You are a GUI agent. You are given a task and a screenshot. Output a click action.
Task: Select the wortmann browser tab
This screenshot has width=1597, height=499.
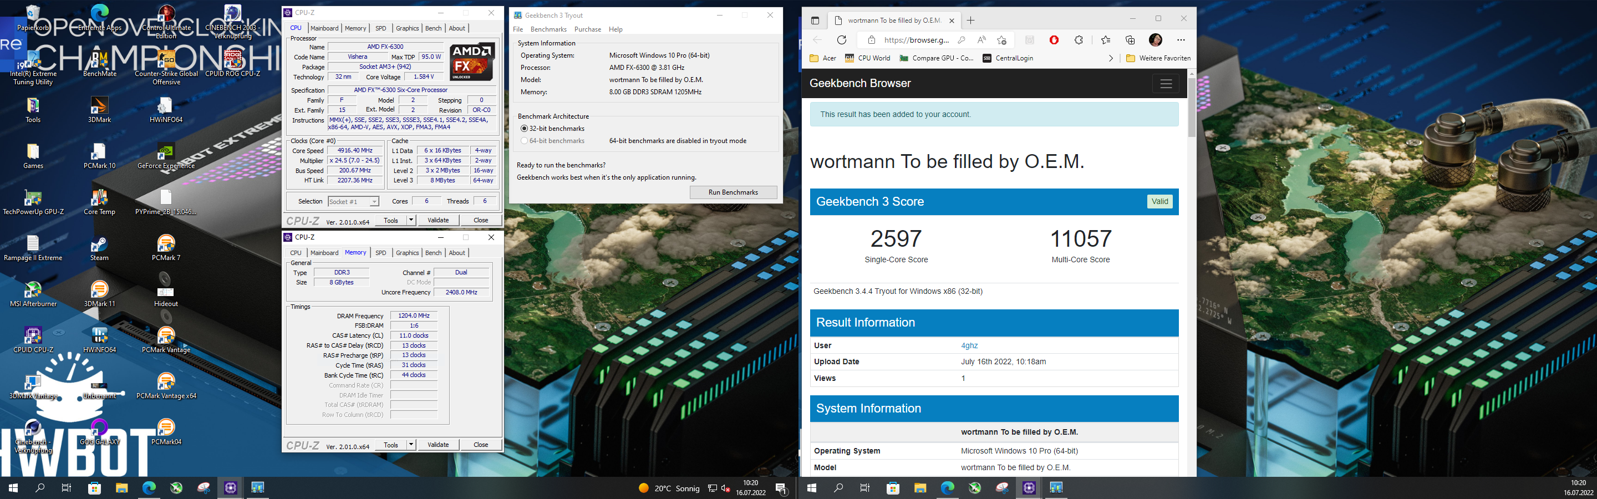click(894, 21)
